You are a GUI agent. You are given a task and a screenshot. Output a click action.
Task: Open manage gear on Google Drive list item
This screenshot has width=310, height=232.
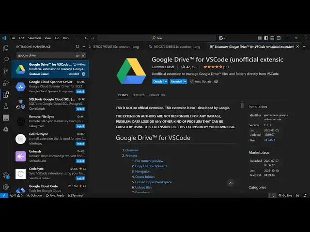point(84,74)
